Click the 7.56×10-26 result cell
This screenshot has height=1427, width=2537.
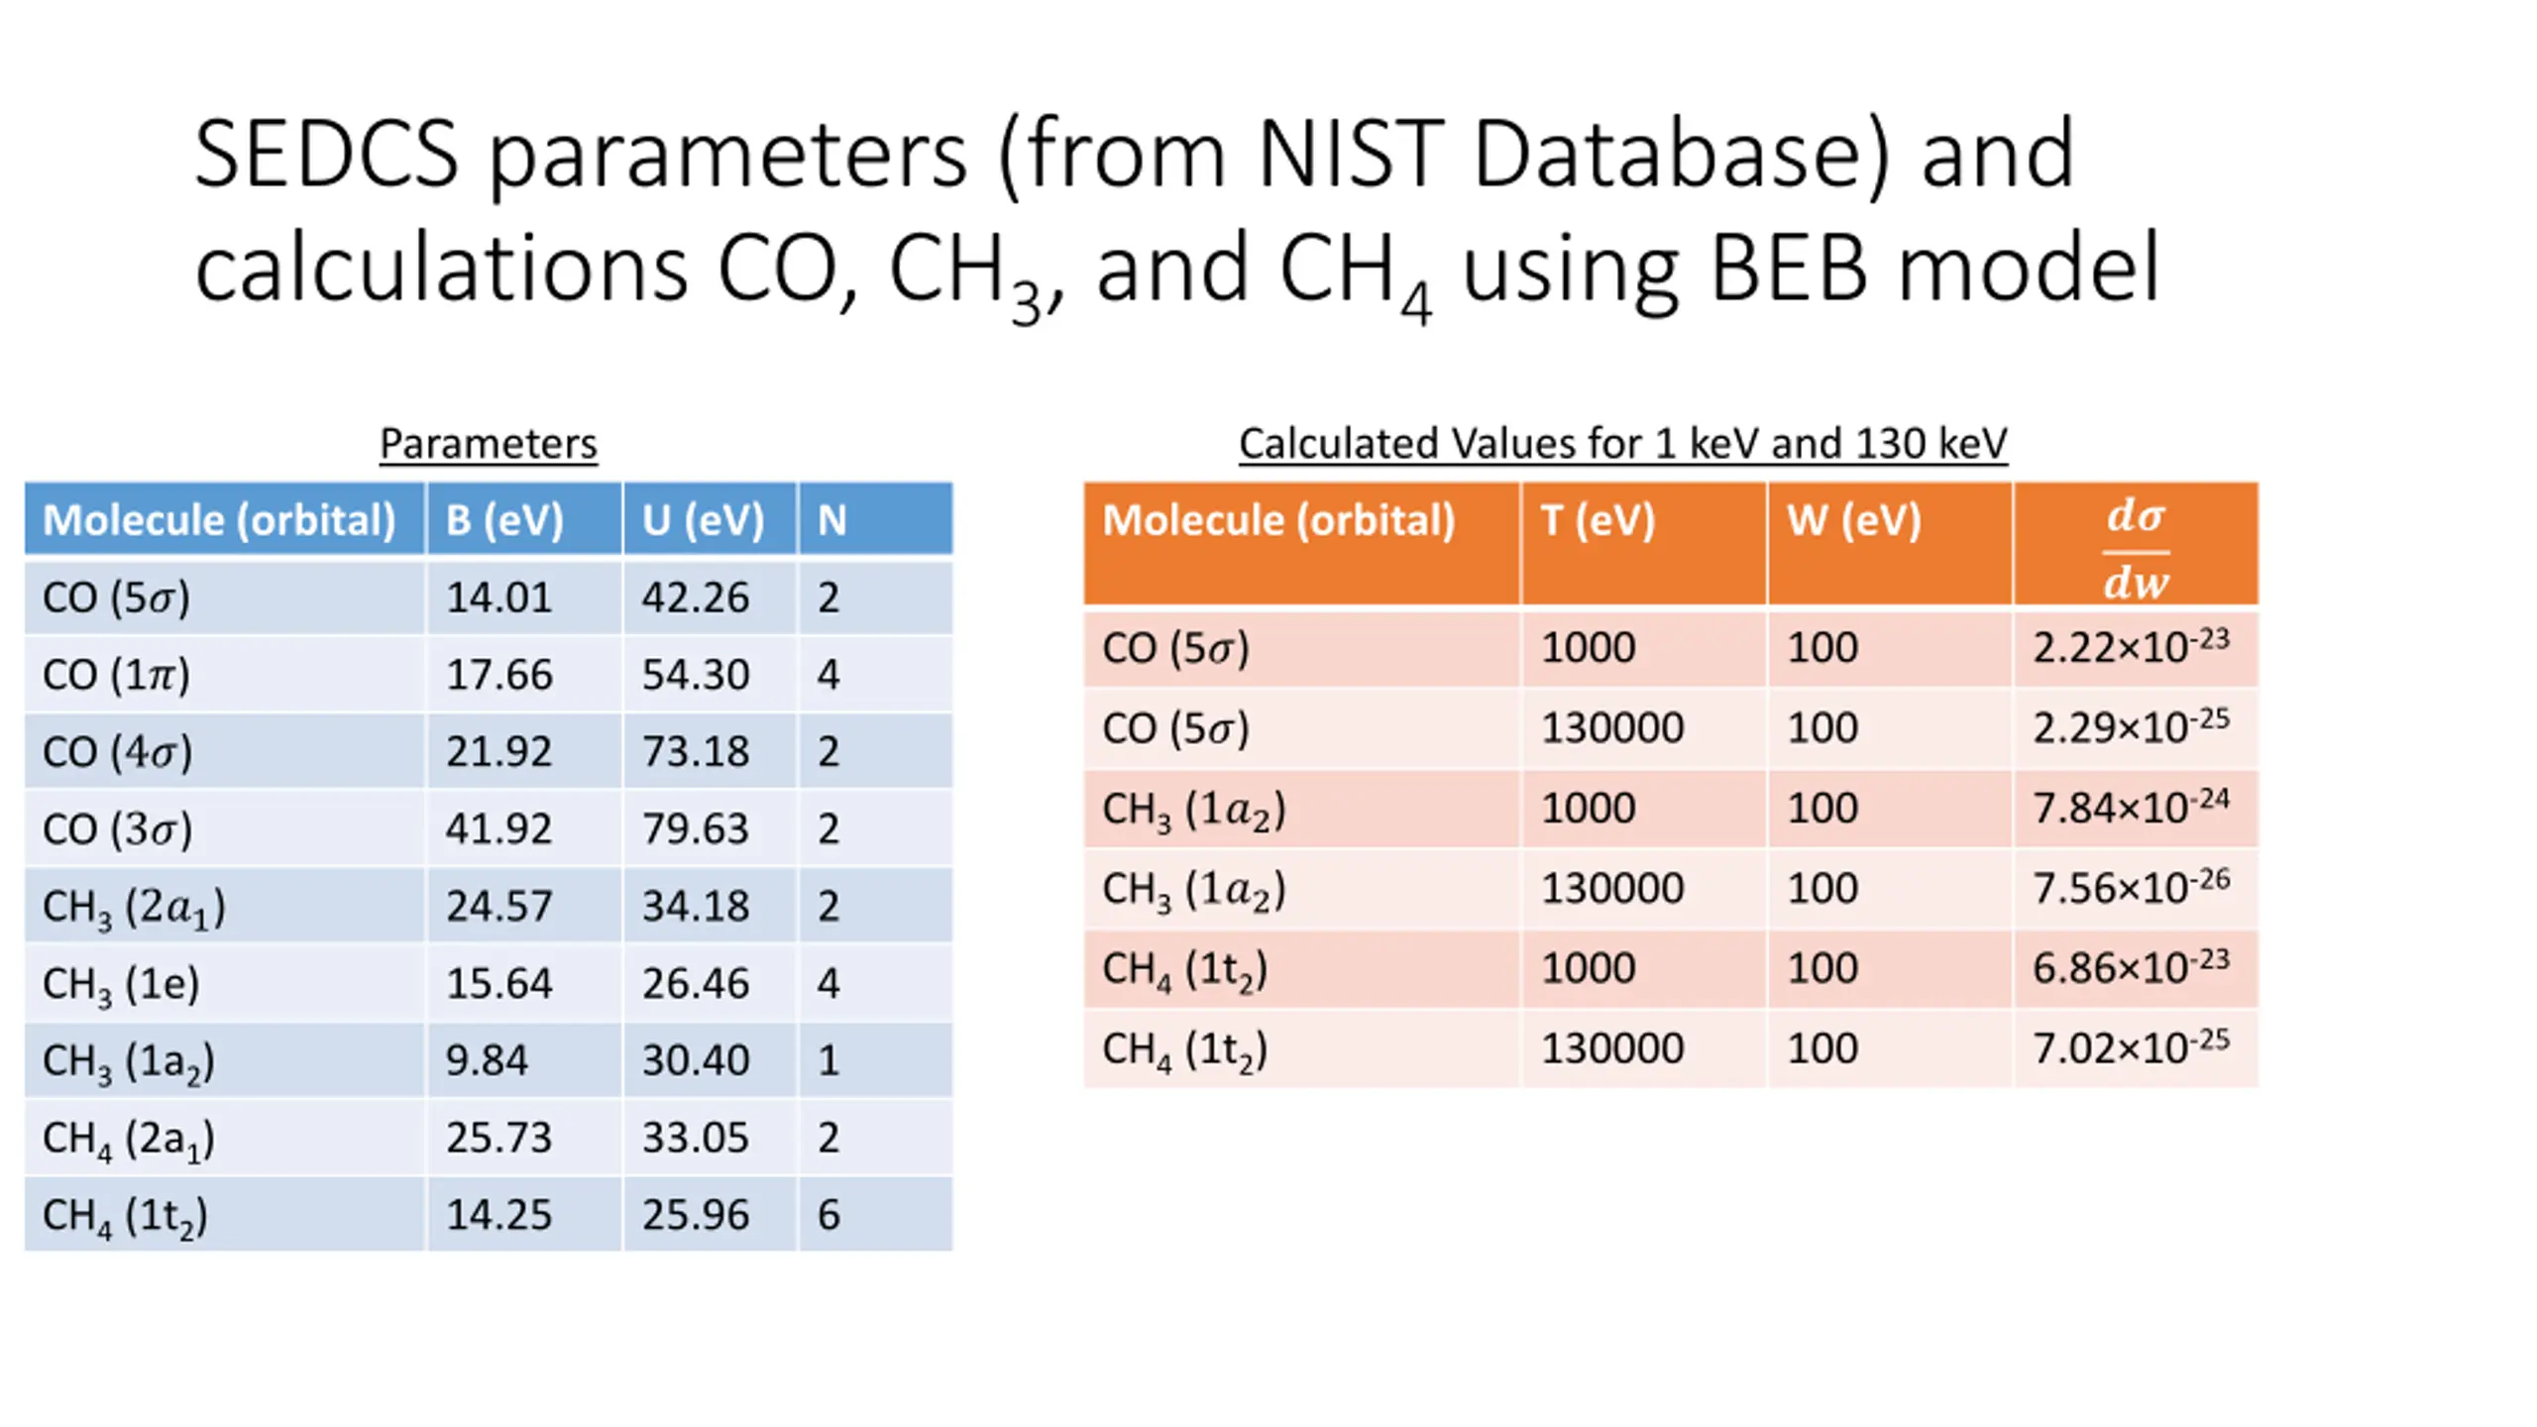pyautogui.click(x=2137, y=888)
